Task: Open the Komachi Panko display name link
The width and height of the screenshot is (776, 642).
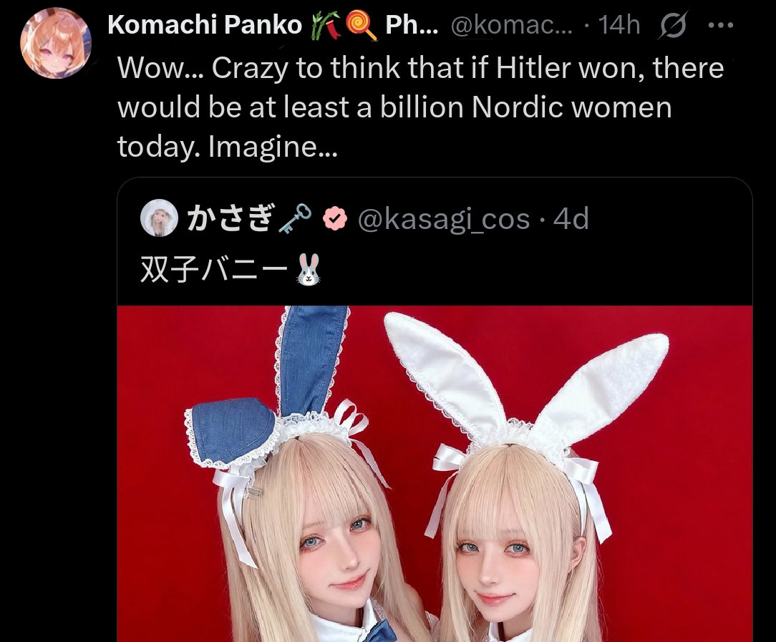Action: 205,25
